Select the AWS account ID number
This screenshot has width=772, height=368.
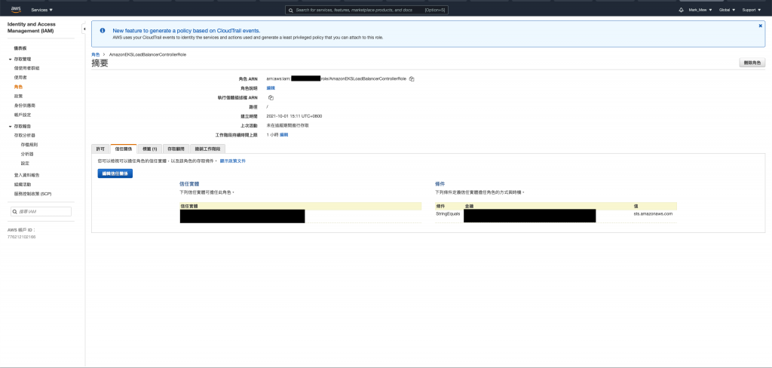[x=21, y=237]
